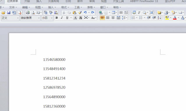Expand the 正文 style dropdown
The image size is (186, 111).
point(10,18)
